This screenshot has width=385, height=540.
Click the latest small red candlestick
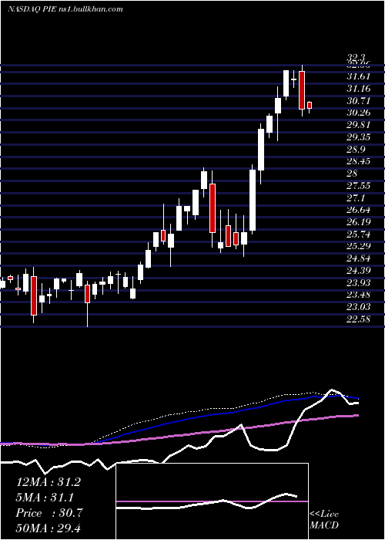tap(310, 106)
